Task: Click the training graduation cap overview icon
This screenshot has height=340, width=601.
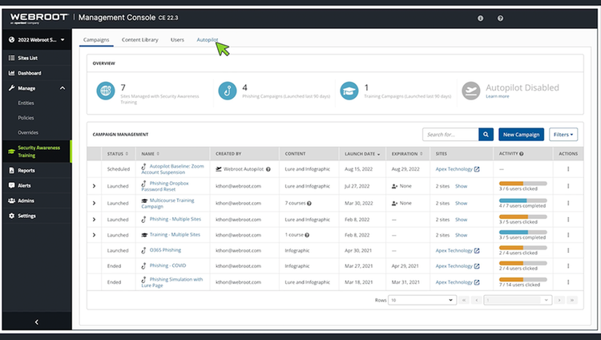Action: click(349, 91)
